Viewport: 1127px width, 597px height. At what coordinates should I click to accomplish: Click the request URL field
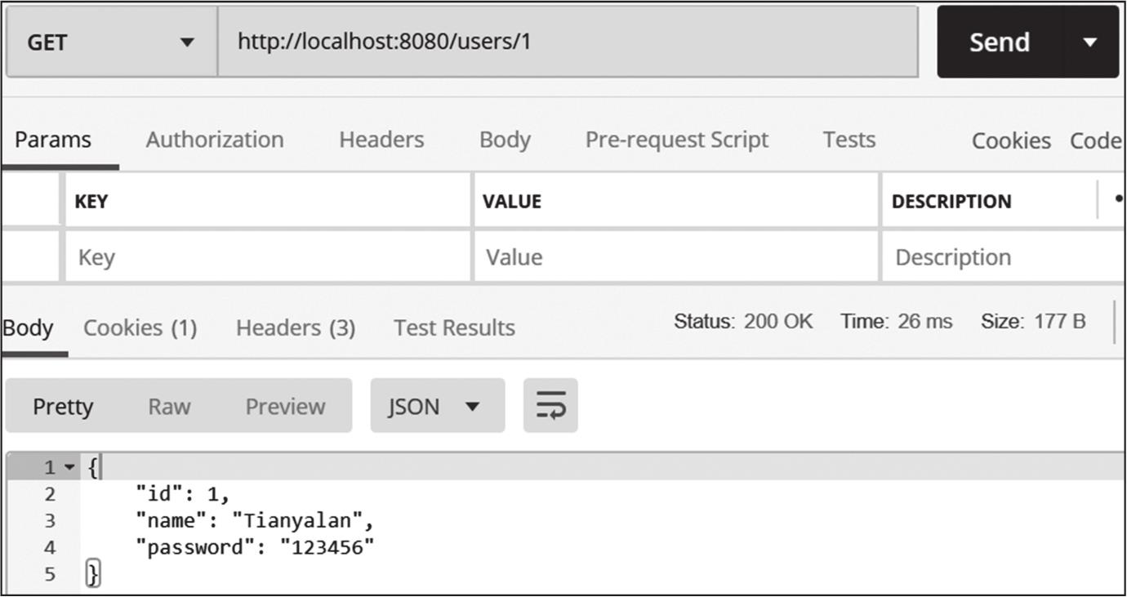[x=568, y=42]
